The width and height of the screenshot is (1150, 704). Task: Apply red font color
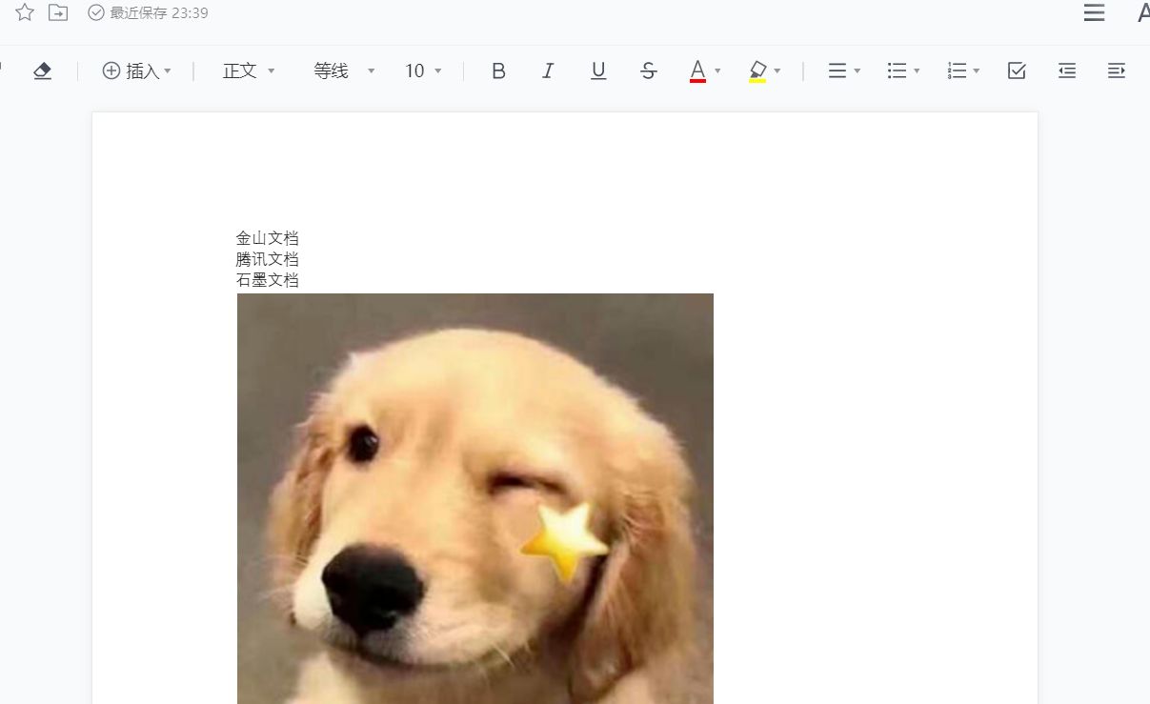(x=697, y=70)
